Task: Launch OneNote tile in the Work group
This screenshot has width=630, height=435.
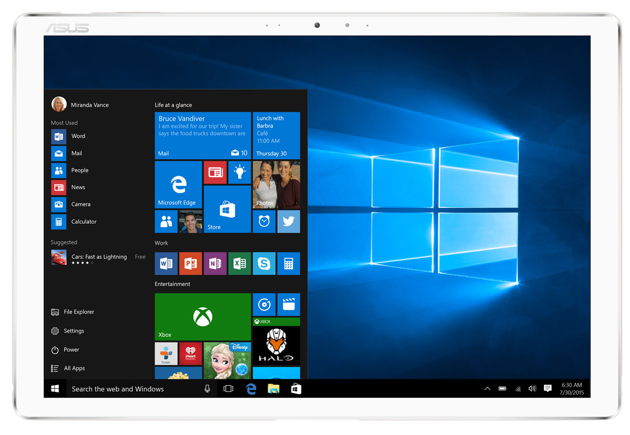Action: 215,264
